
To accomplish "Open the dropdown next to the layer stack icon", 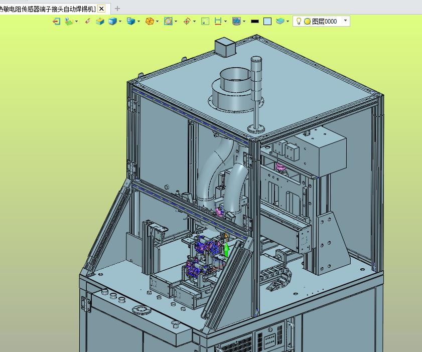I will click(288, 21).
